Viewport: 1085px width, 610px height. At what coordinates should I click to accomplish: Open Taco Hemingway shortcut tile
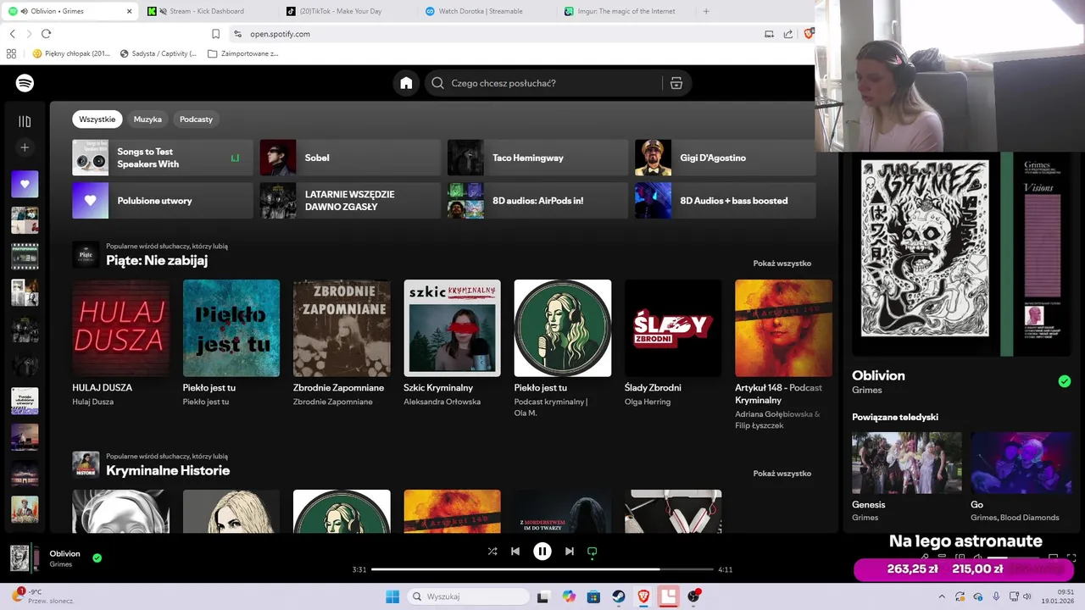(x=538, y=158)
